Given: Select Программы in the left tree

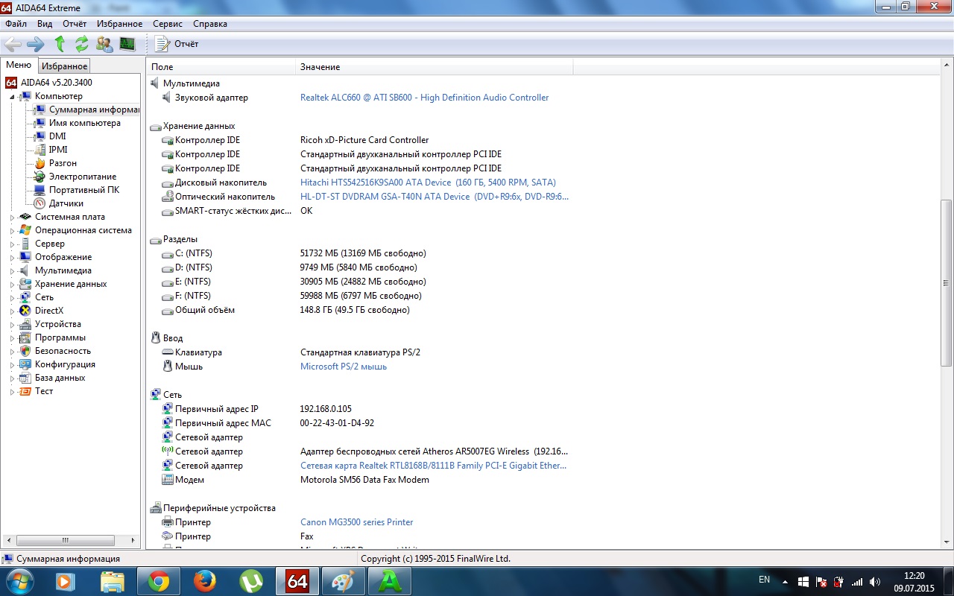Looking at the screenshot, I should pyautogui.click(x=60, y=337).
